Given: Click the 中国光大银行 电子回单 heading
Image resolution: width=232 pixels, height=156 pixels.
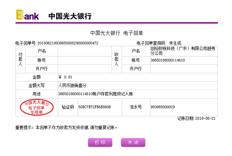Looking at the screenshot, I should click(x=117, y=33).
